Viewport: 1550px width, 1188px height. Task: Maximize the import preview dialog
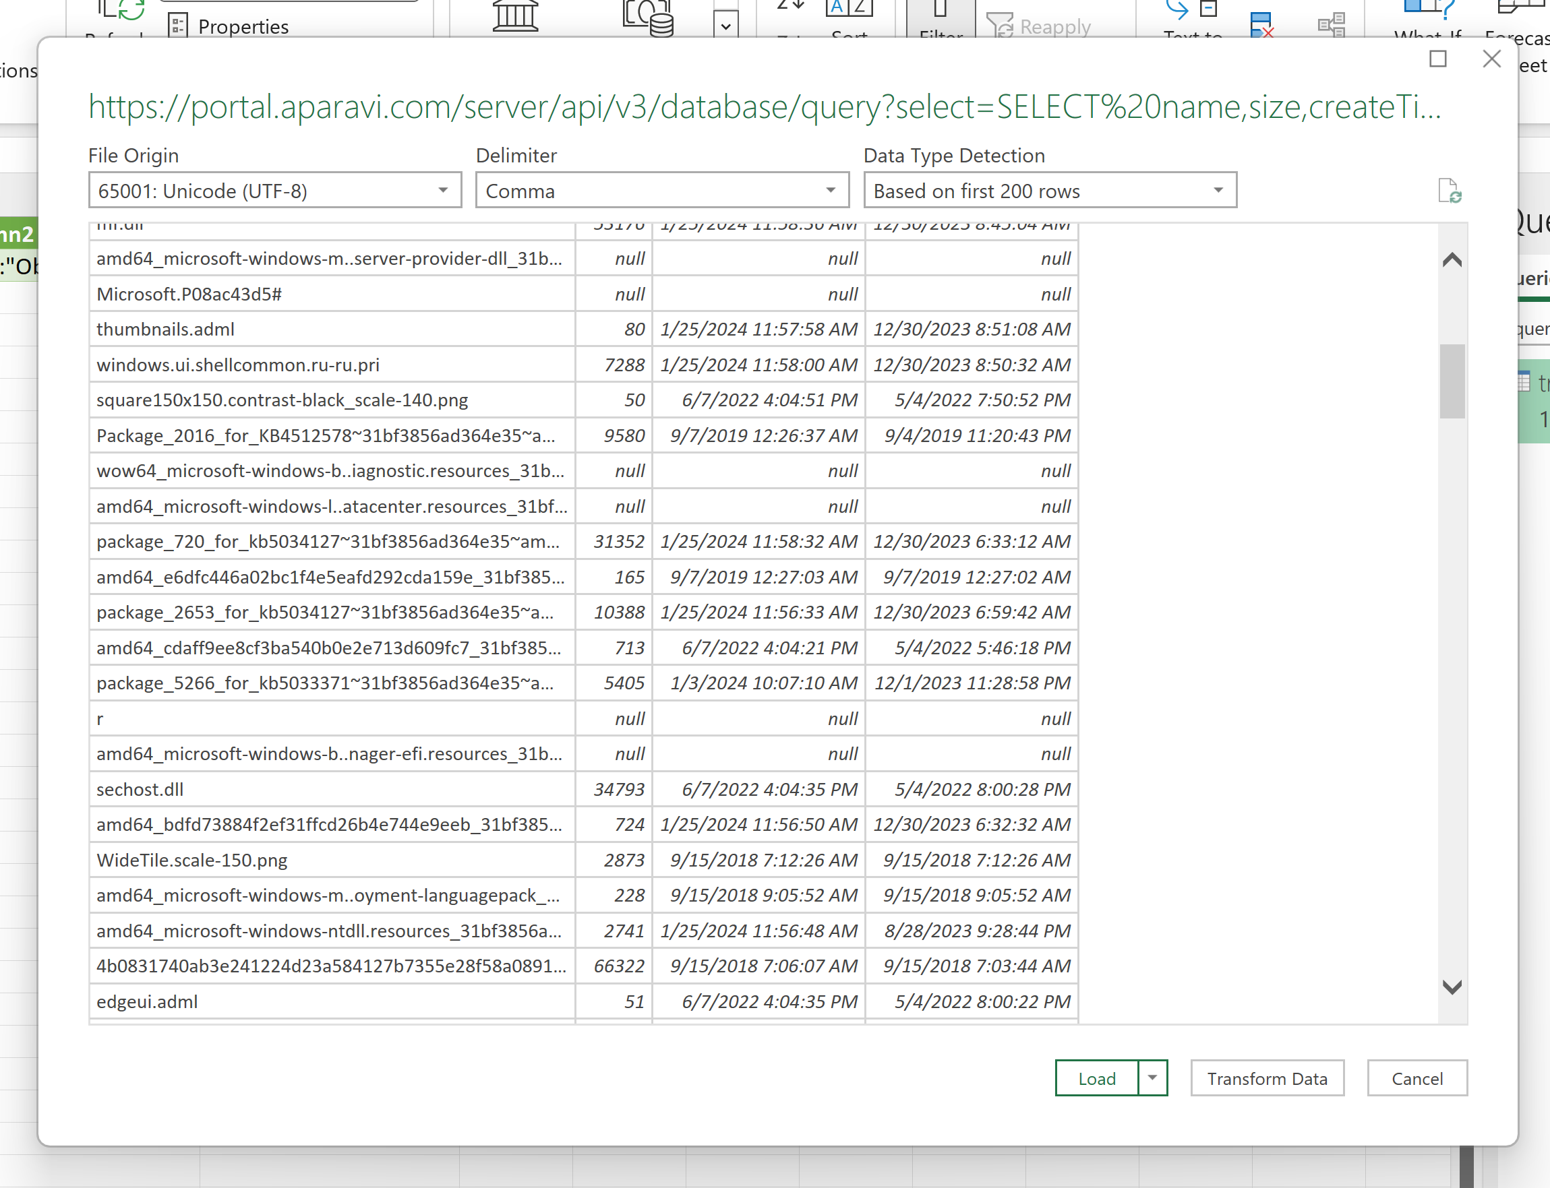[1437, 59]
